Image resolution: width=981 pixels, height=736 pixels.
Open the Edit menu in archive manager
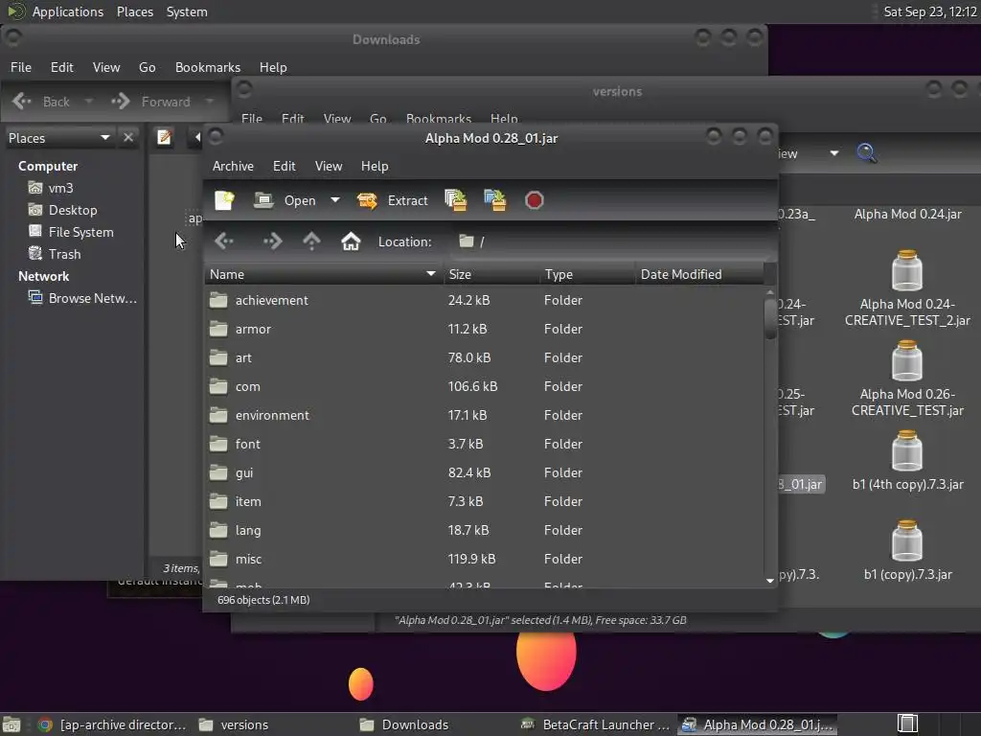(x=284, y=166)
